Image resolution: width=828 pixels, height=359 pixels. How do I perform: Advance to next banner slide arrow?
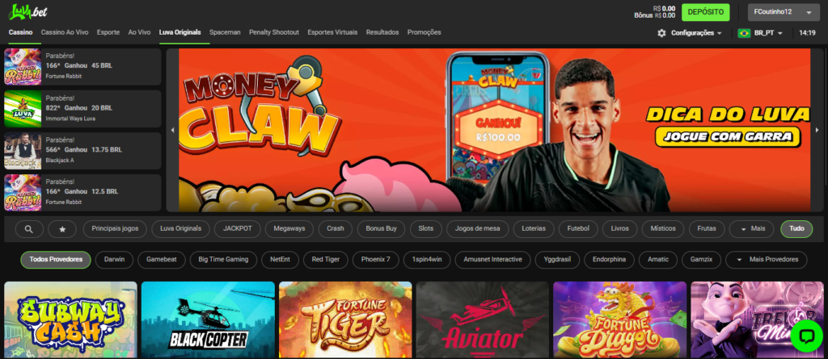817,130
